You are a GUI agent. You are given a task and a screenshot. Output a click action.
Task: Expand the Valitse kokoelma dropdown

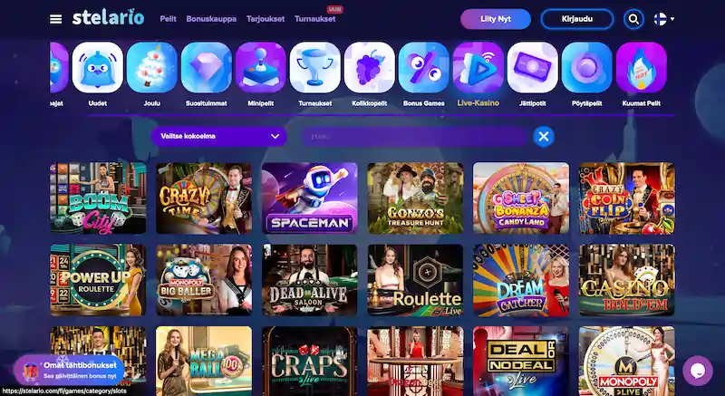(218, 136)
